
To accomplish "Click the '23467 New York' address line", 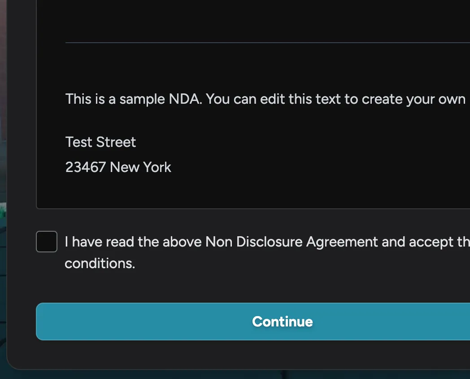I will click(118, 167).
